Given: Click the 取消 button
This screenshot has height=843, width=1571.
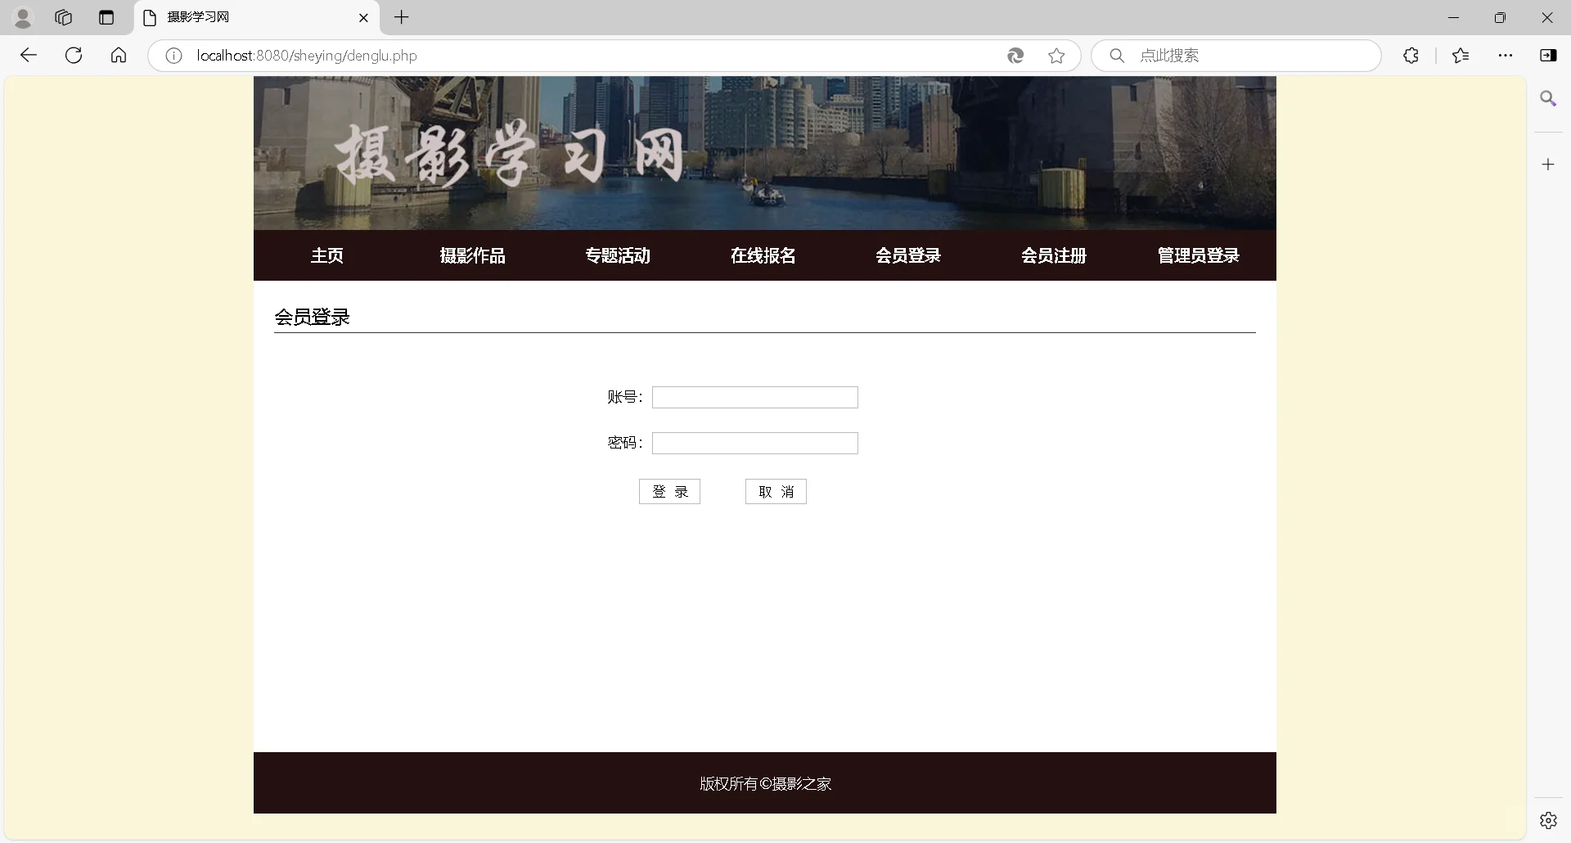Looking at the screenshot, I should (775, 491).
